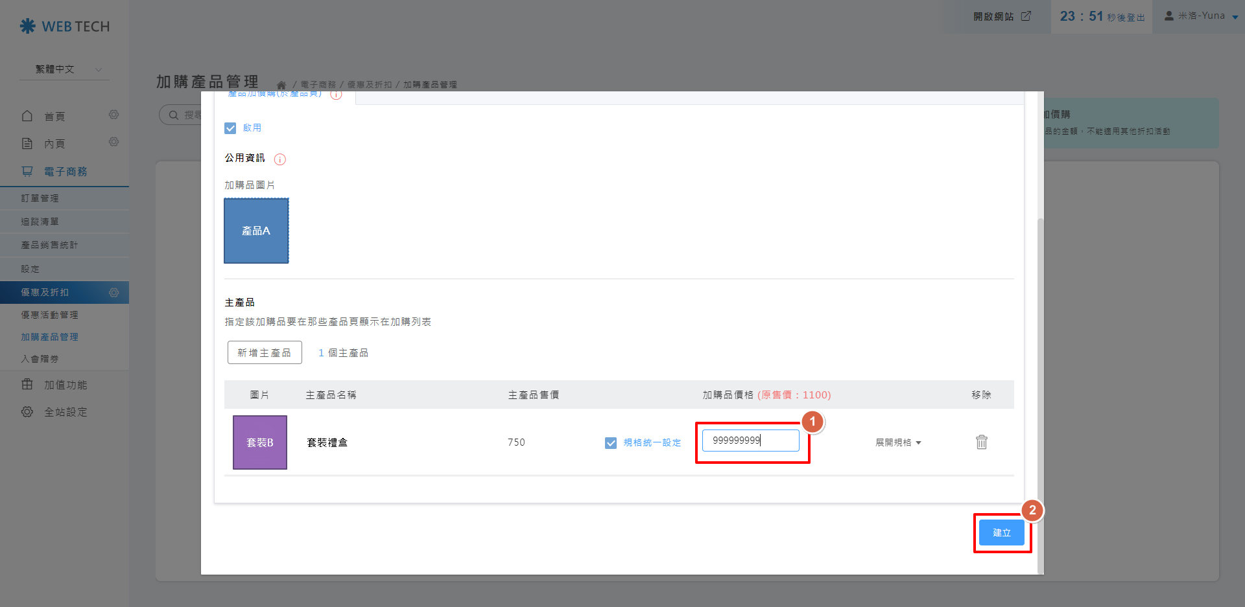Screen dimensions: 1245x607
Task: Go to 全站設定 in the sidebar
Action: [x=65, y=412]
